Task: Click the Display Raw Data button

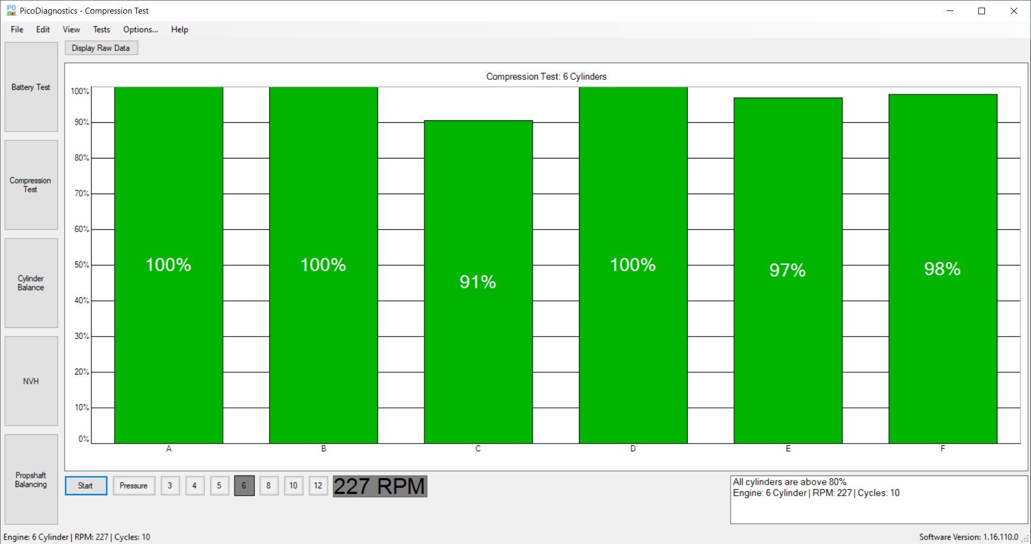Action: coord(101,48)
